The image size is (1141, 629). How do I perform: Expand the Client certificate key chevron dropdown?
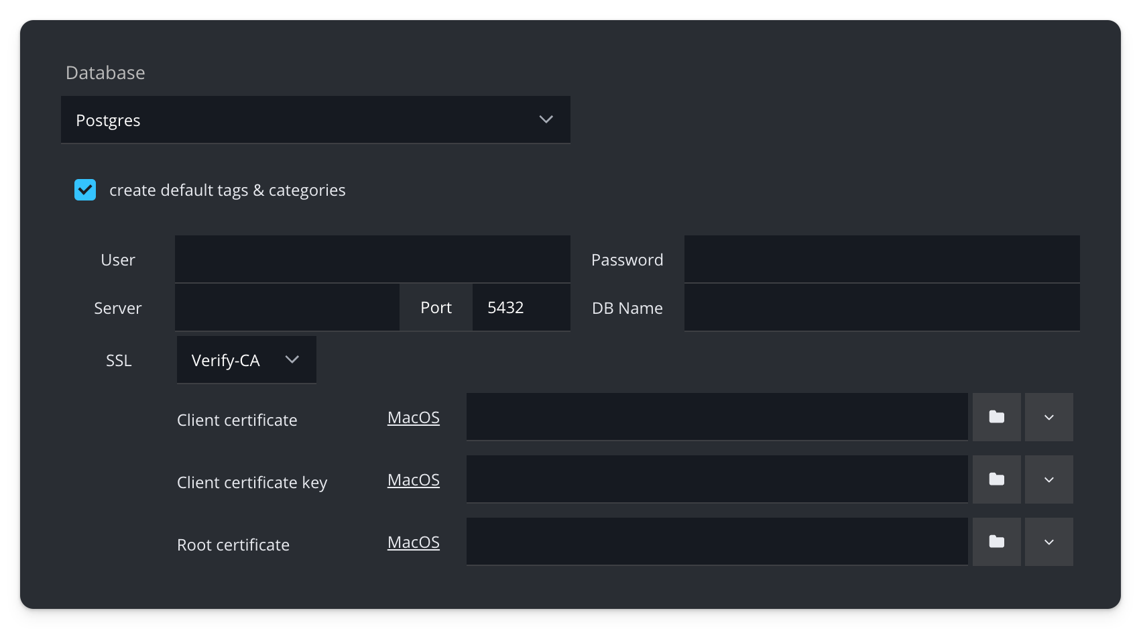1048,479
